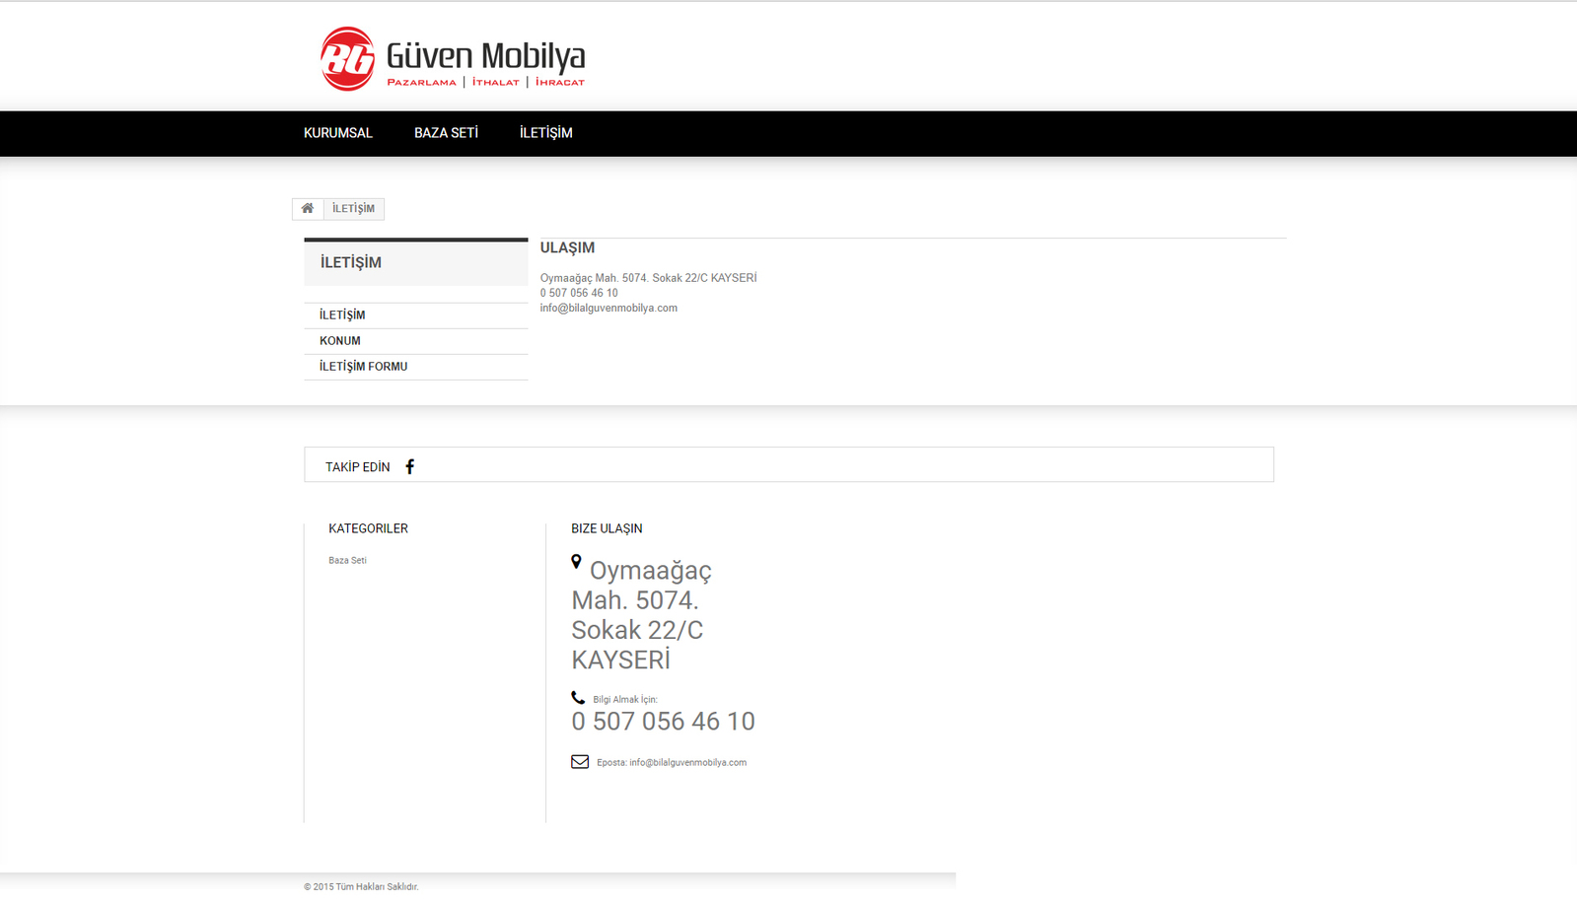Click the İLETİŞİM breadcrumb item

coord(353,208)
